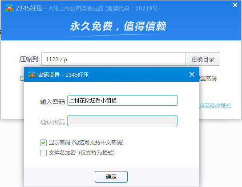
Task: Click the 压缩到 field containing 1122.zip
Action: pos(113,59)
